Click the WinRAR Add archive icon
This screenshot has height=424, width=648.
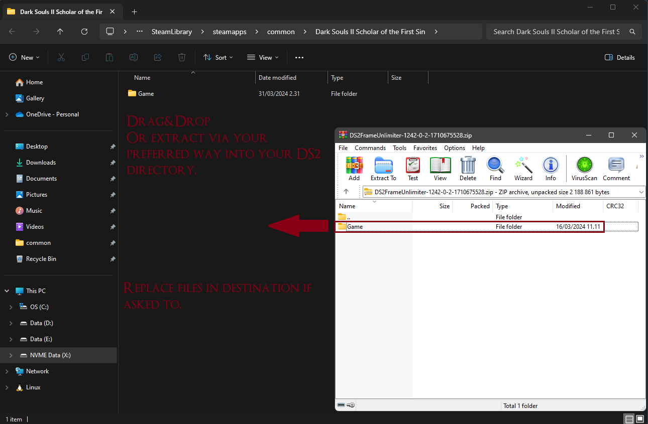click(x=354, y=165)
